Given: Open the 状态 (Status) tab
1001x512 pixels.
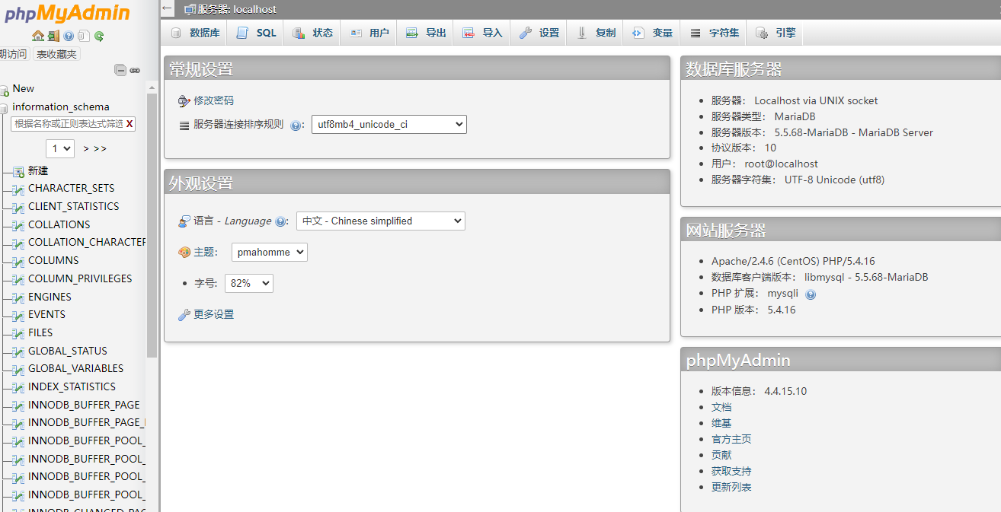Looking at the screenshot, I should pyautogui.click(x=312, y=33).
